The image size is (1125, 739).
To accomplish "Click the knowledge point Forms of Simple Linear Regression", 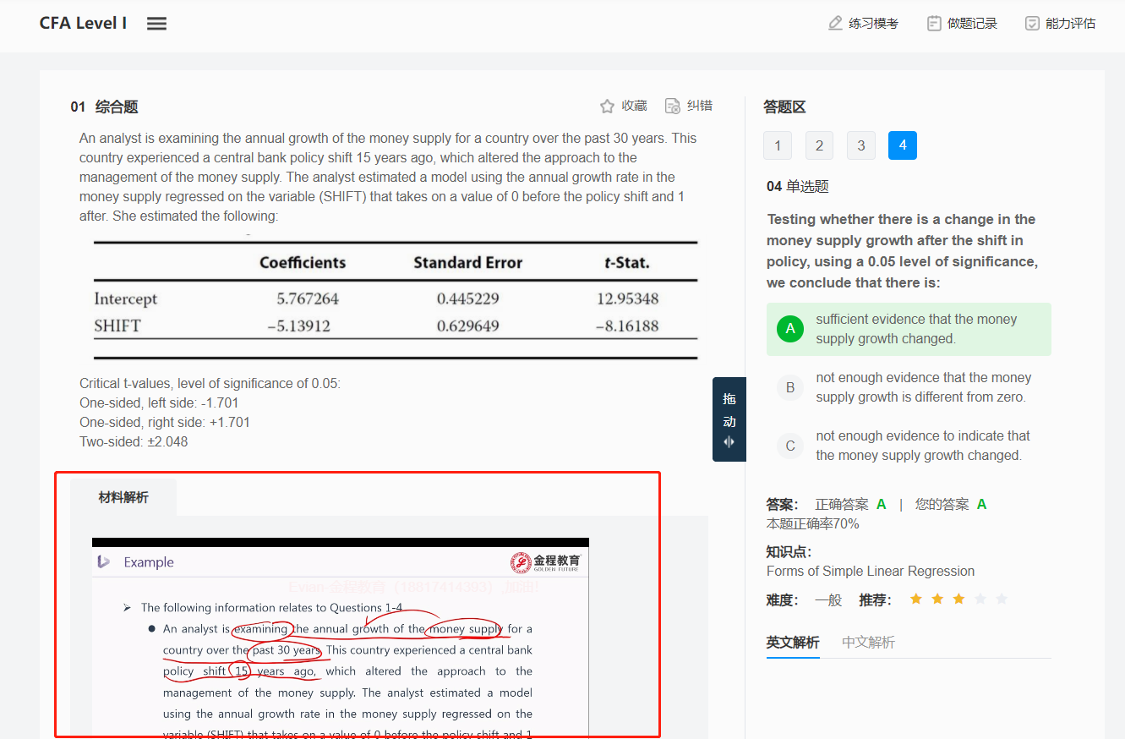I will (x=871, y=572).
